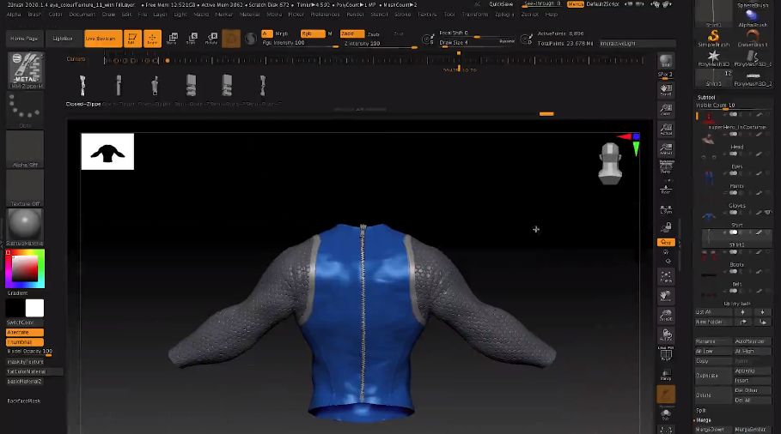Click the BPR render icon
The height and width of the screenshot is (434, 781).
(666, 62)
